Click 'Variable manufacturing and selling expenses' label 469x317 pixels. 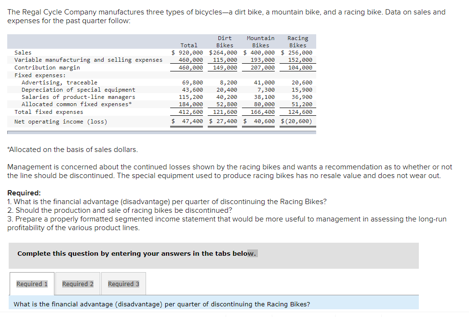click(88, 60)
